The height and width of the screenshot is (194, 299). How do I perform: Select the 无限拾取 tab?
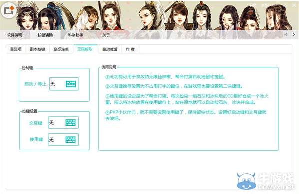click(85, 49)
